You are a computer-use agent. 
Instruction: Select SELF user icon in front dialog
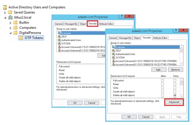(x=114, y=51)
